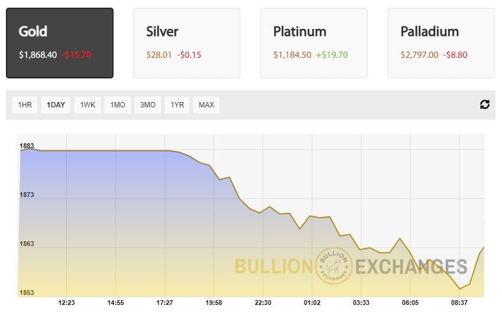Click the 08:37 time axis label

tap(459, 303)
